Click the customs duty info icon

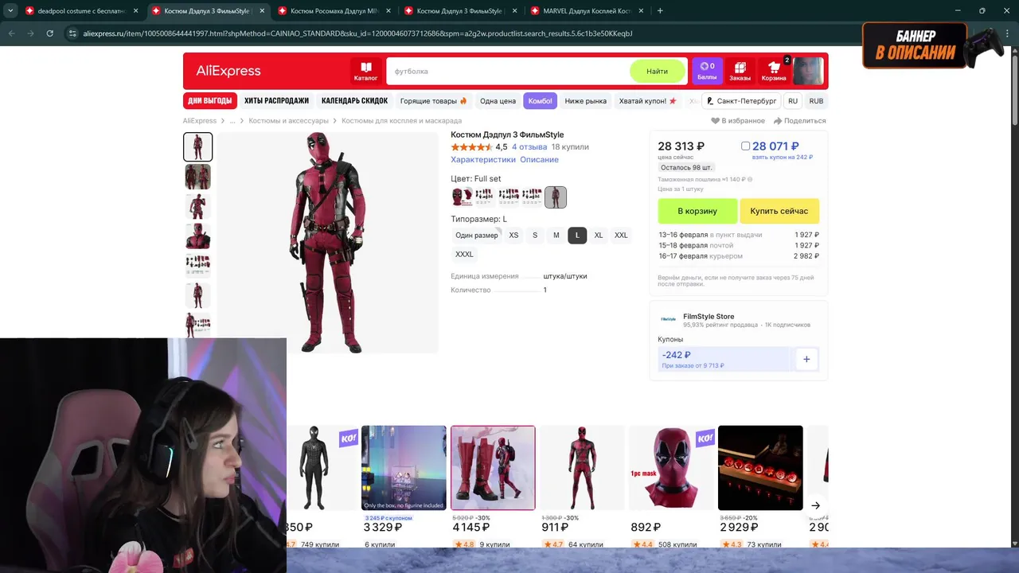[x=749, y=180]
